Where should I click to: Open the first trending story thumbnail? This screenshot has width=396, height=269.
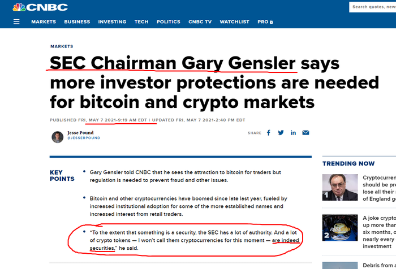[x=340, y=187]
